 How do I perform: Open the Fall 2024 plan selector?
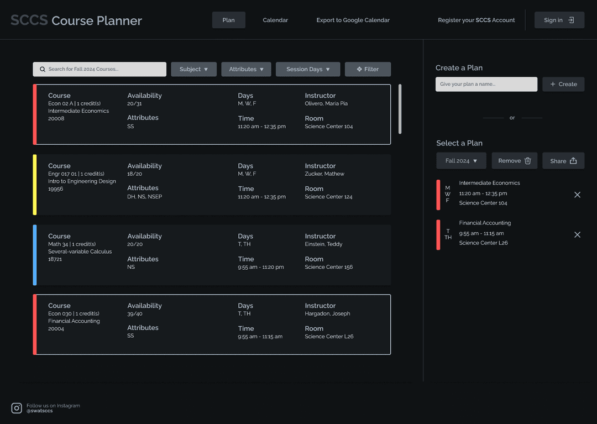(461, 161)
